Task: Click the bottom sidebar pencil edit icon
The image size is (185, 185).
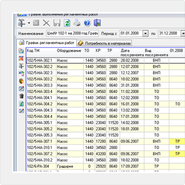Action: tap(21, 111)
